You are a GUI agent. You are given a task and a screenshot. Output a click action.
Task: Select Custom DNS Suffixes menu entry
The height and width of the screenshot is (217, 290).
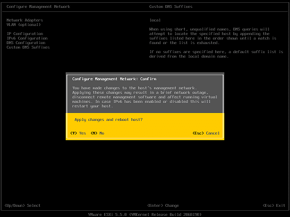click(28, 47)
